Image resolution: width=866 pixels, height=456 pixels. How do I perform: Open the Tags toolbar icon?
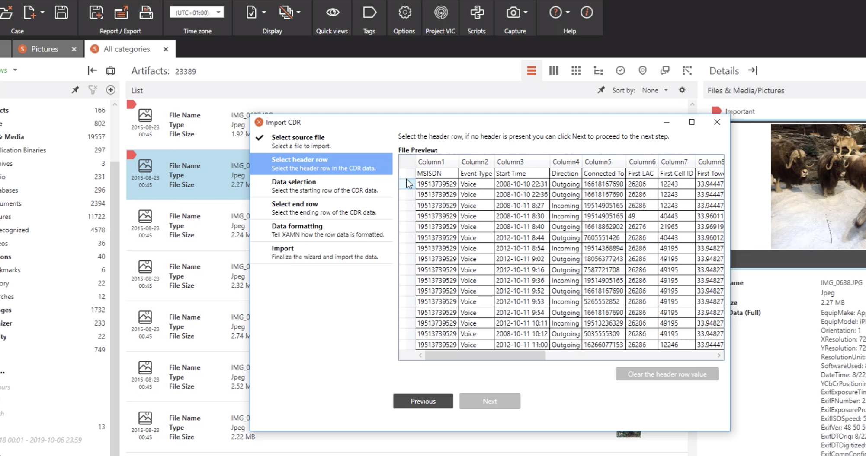click(x=369, y=13)
